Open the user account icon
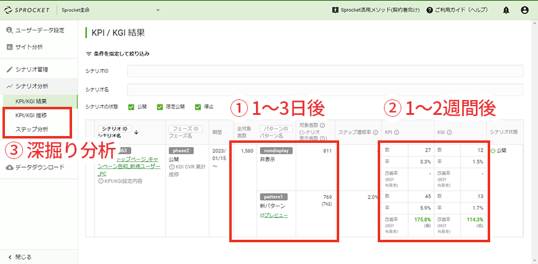 point(524,11)
